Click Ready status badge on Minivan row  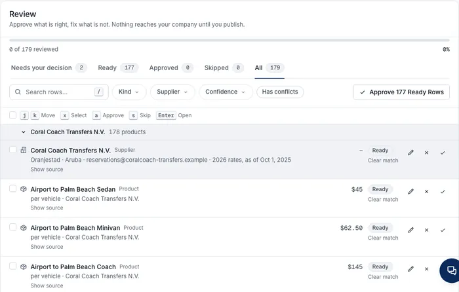point(380,228)
